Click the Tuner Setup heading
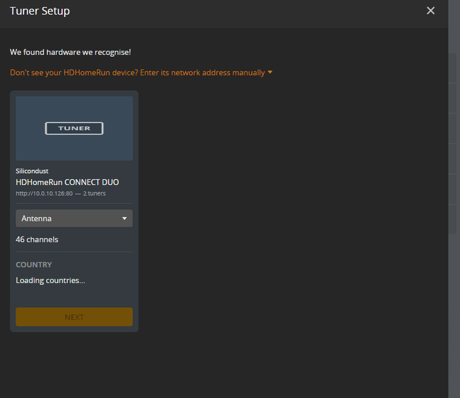 (x=40, y=11)
